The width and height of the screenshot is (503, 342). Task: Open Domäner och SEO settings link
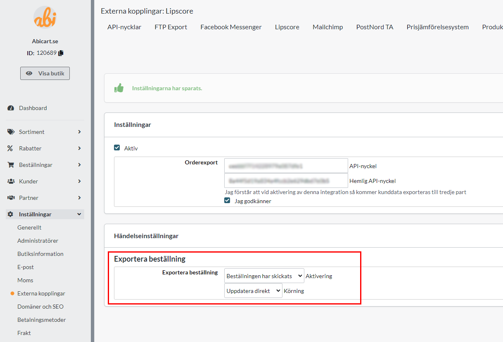[40, 307]
